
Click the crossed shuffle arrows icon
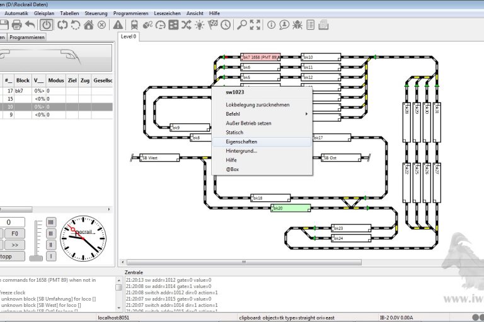[x=187, y=25]
